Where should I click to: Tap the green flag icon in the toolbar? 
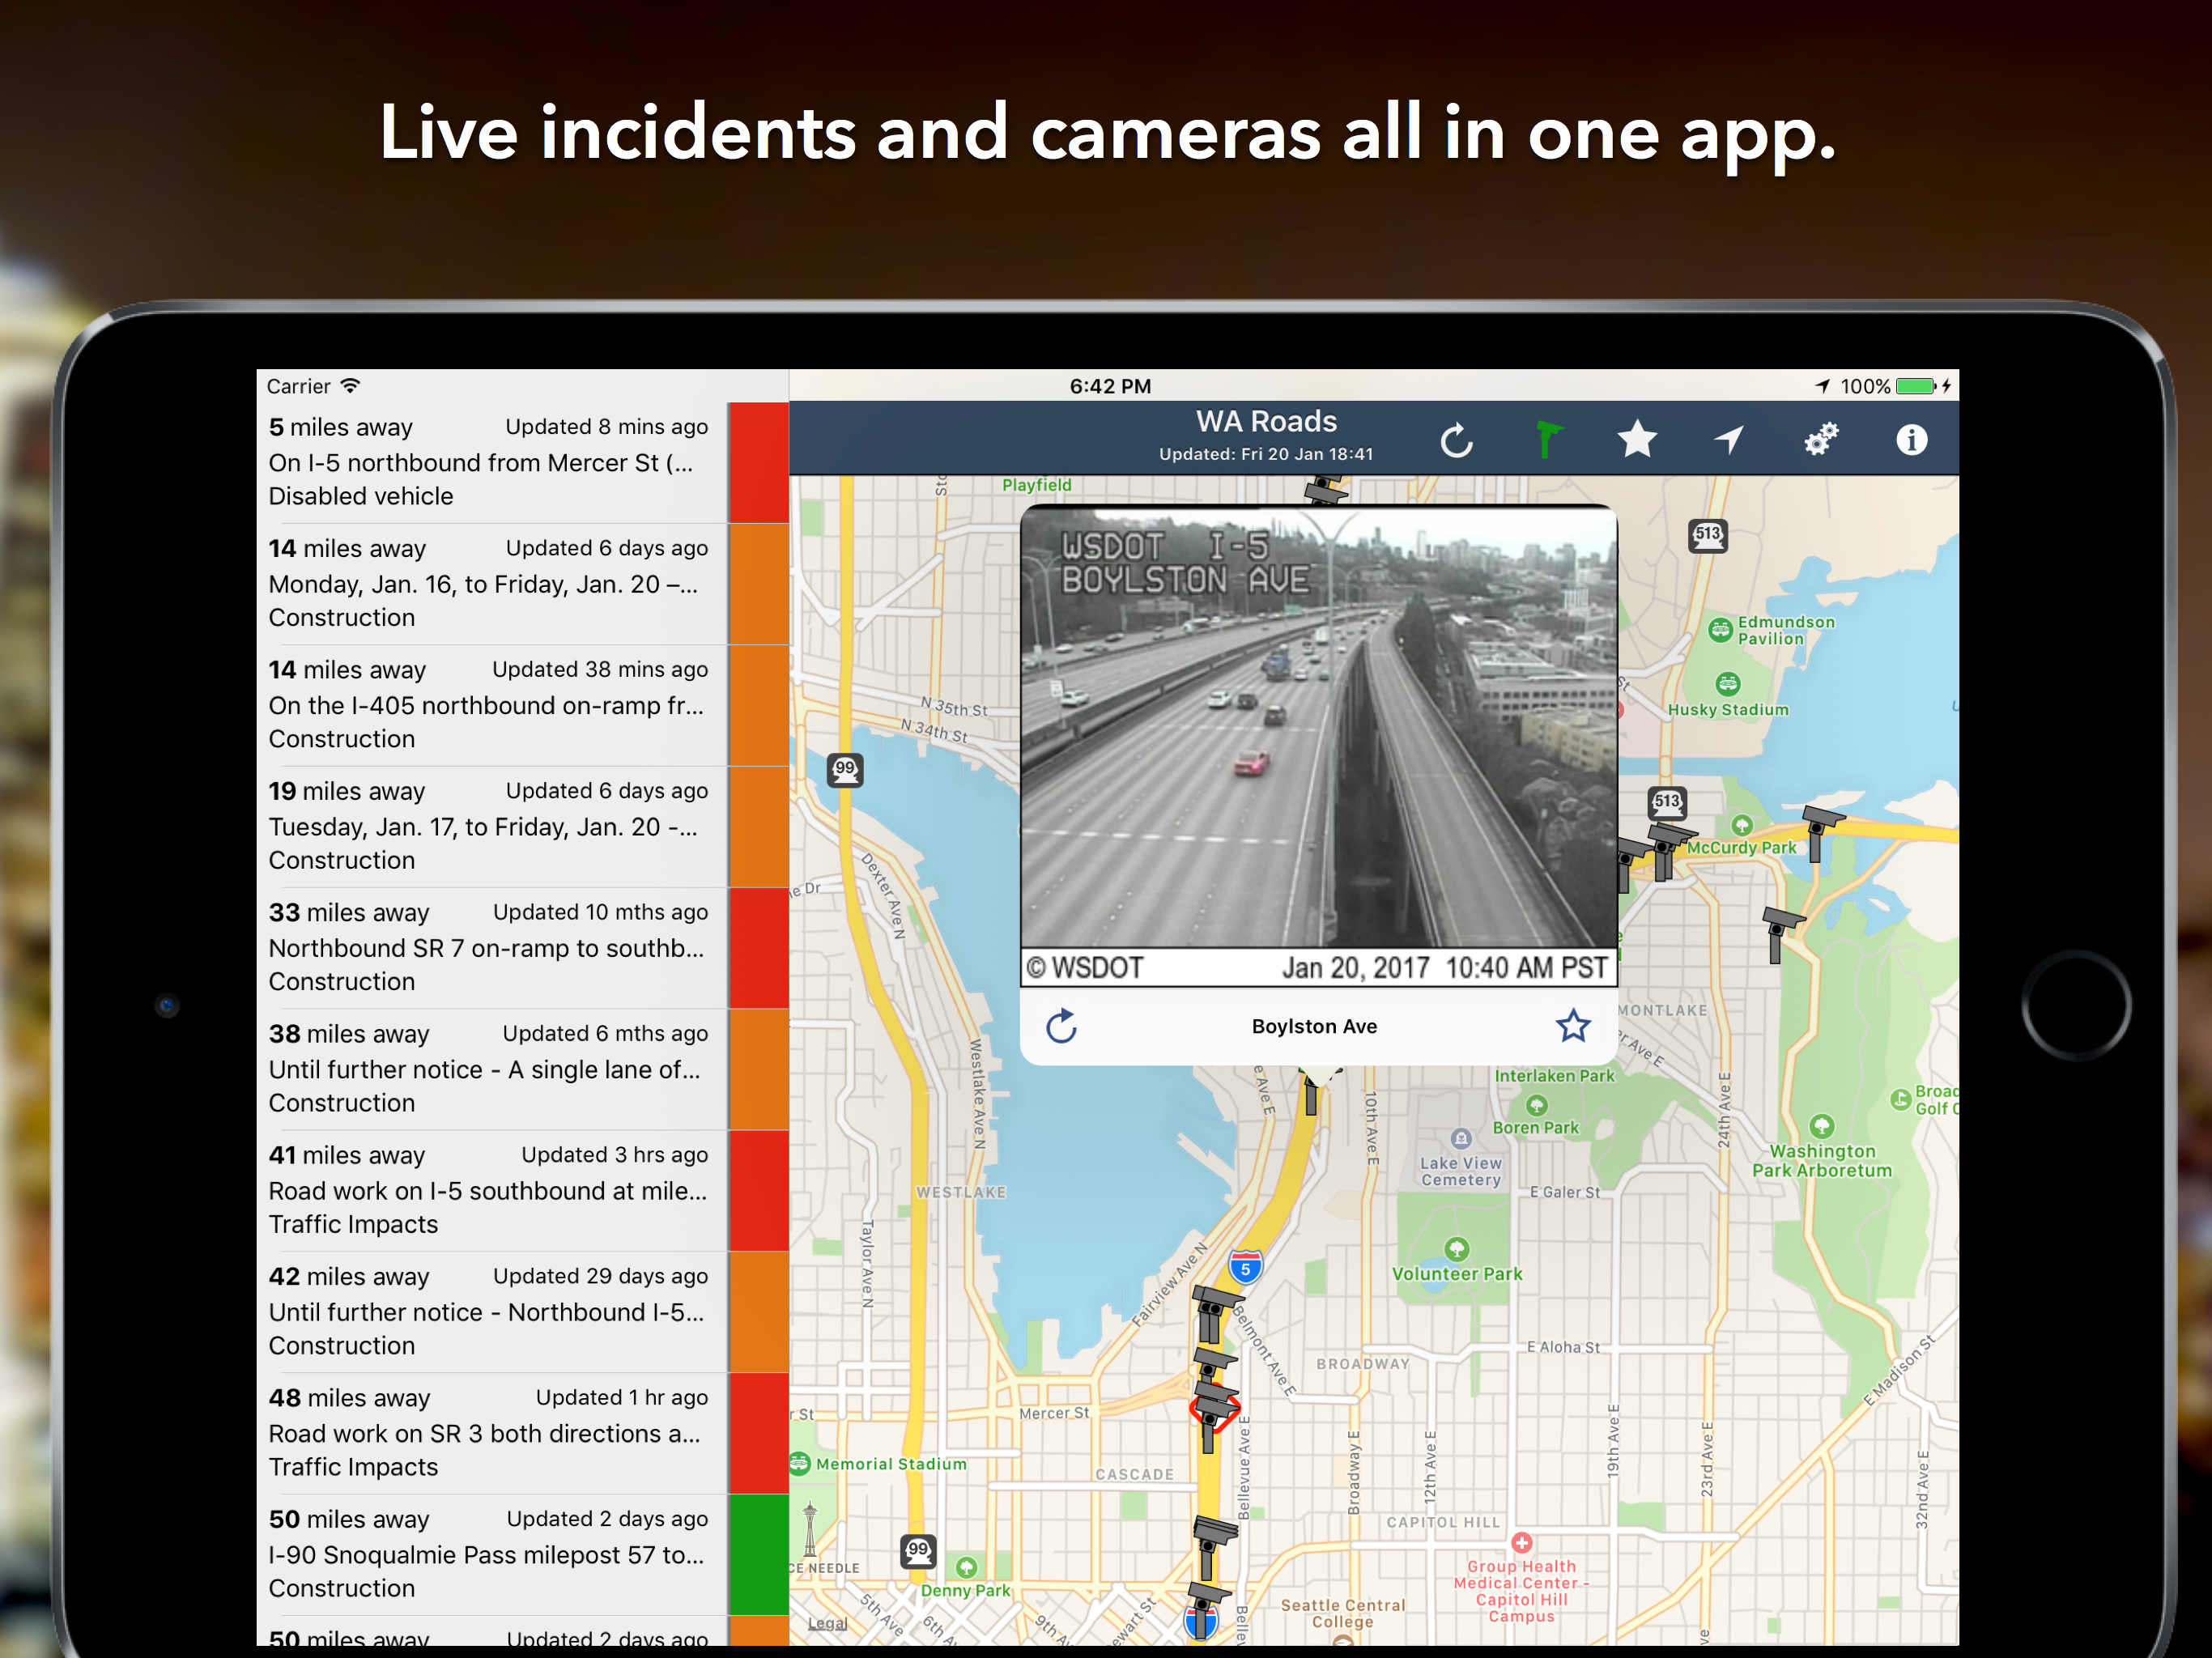pyautogui.click(x=1547, y=440)
